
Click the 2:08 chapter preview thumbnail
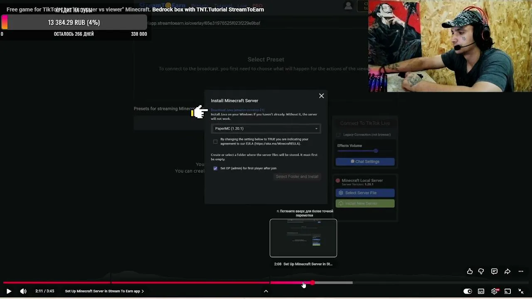pos(303,238)
